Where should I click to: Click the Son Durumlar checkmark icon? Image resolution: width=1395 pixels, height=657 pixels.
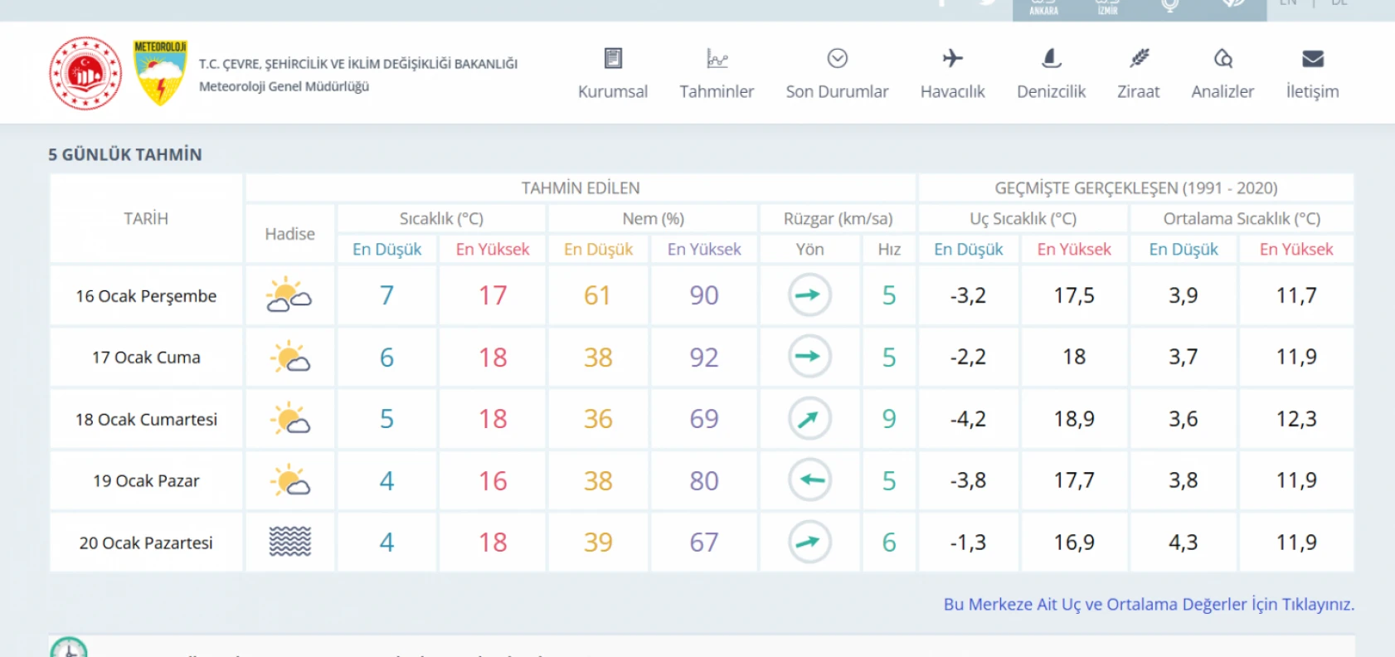pyautogui.click(x=837, y=58)
